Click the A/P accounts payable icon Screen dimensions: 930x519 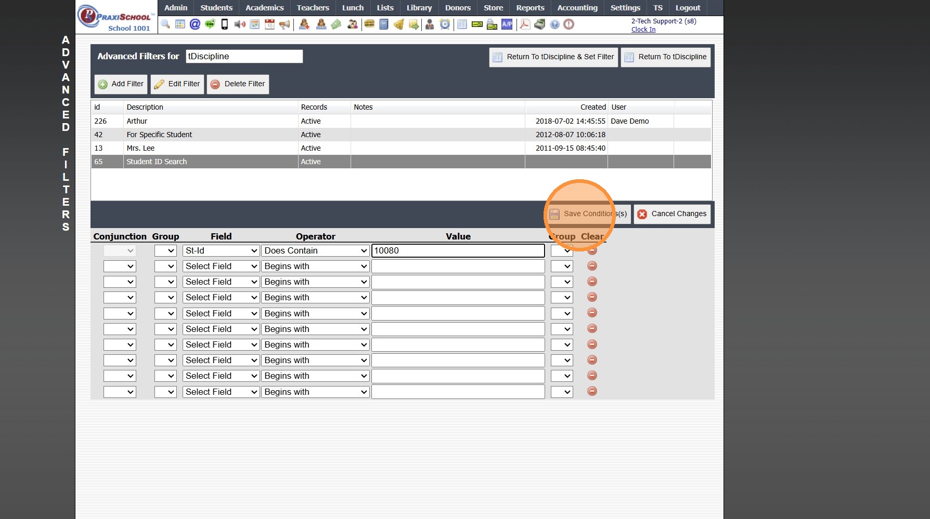507,24
